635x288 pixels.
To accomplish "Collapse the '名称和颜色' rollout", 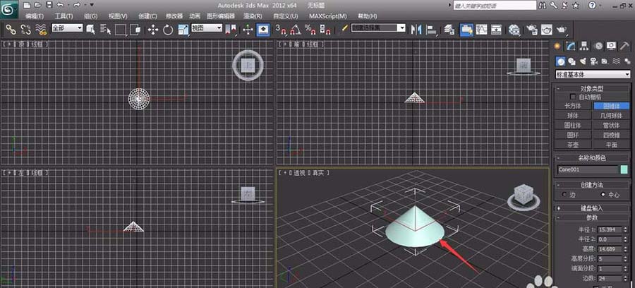I will click(x=592, y=158).
